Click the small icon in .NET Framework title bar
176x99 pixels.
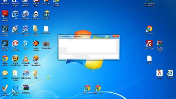point(59,37)
